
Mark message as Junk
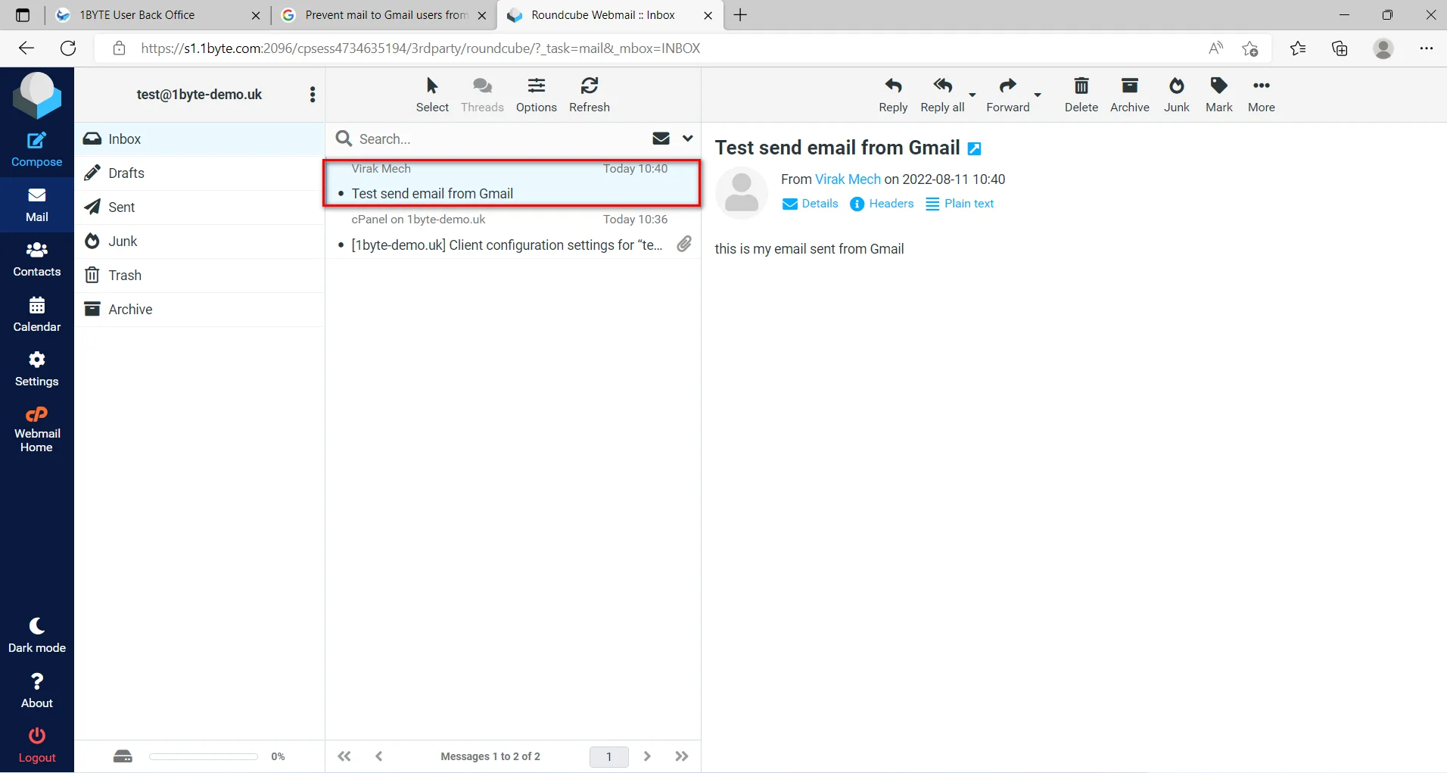pyautogui.click(x=1176, y=95)
